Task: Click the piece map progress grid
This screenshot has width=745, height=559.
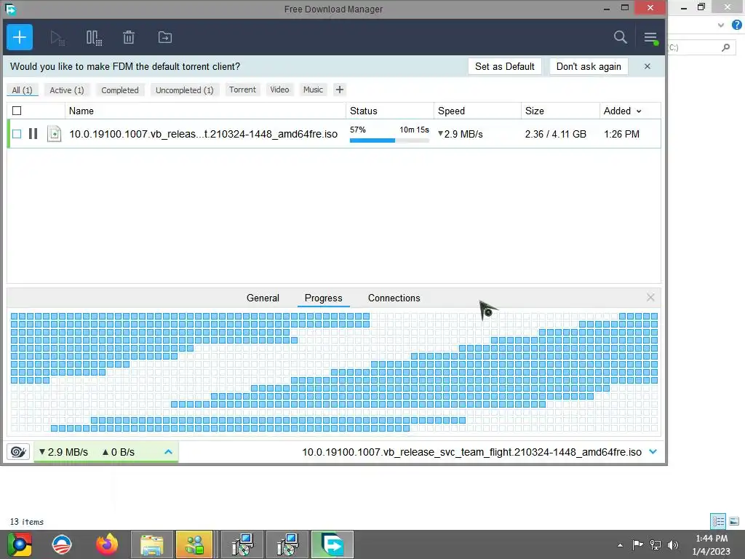Action: [x=334, y=372]
